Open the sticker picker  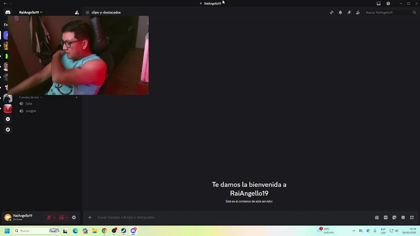click(394, 217)
